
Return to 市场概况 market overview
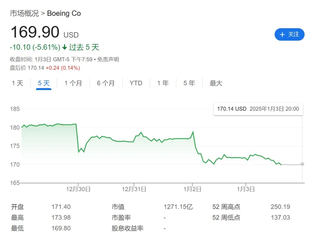pyautogui.click(x=24, y=13)
